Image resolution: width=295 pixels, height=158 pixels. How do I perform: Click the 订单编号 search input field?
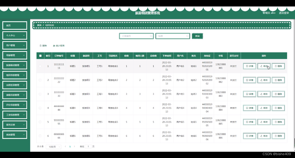pos(136,36)
